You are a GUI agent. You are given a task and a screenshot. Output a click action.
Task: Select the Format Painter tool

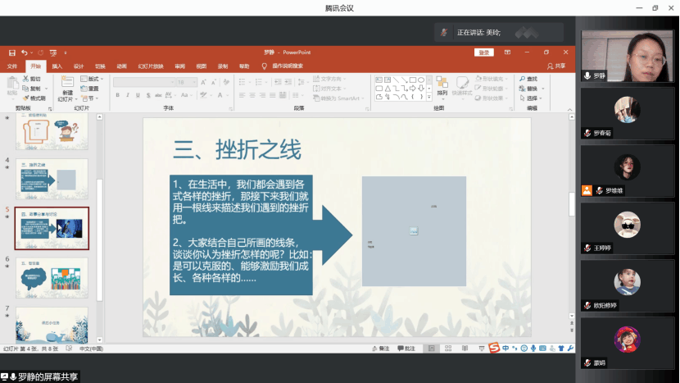coord(35,98)
